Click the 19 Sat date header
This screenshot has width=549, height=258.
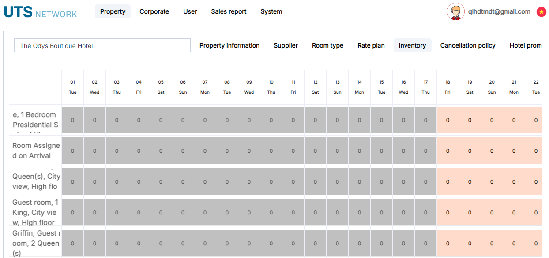[470, 87]
